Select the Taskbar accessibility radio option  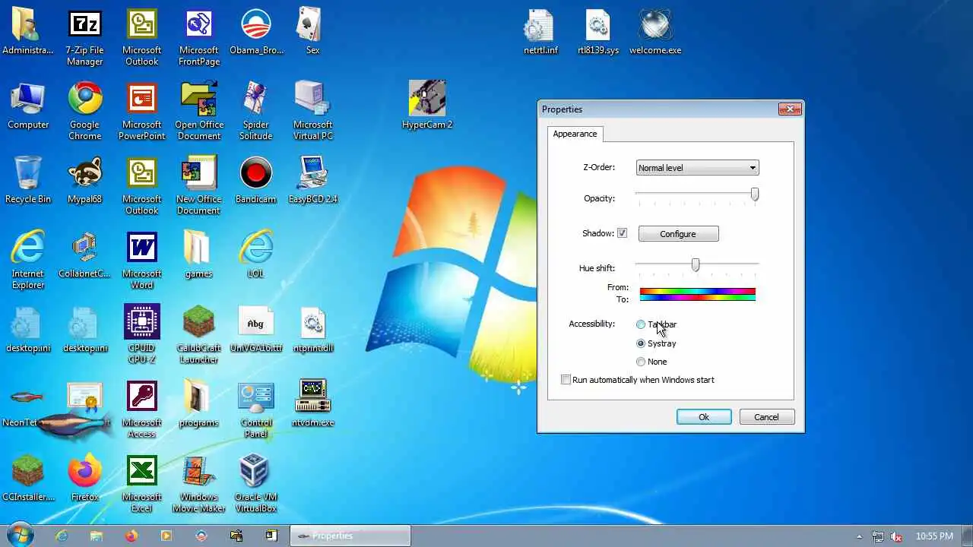641,324
